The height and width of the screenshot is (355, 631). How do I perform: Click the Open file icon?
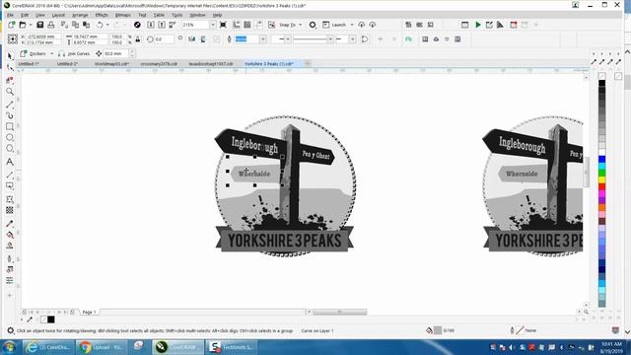coord(23,25)
